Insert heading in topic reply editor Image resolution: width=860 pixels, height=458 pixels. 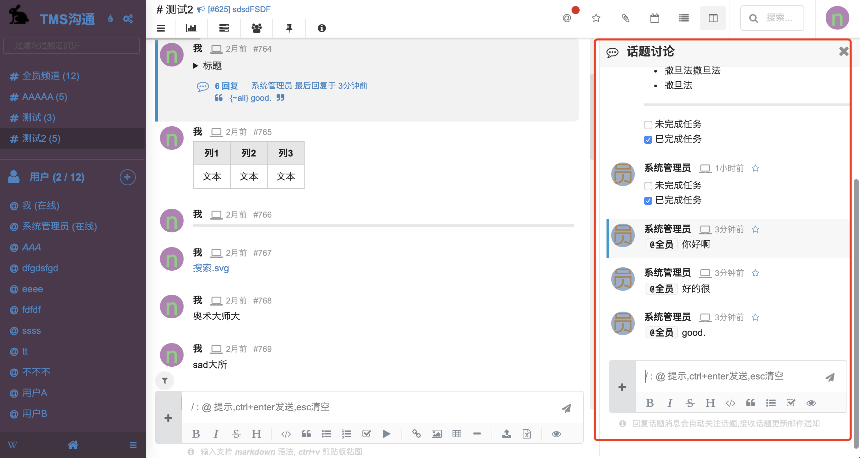[x=710, y=403]
